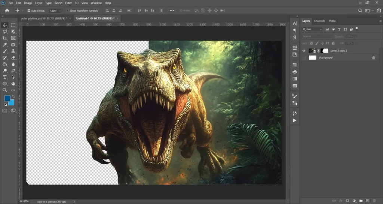
Task: Select the Zoom tool in toolbox
Action: point(4,90)
